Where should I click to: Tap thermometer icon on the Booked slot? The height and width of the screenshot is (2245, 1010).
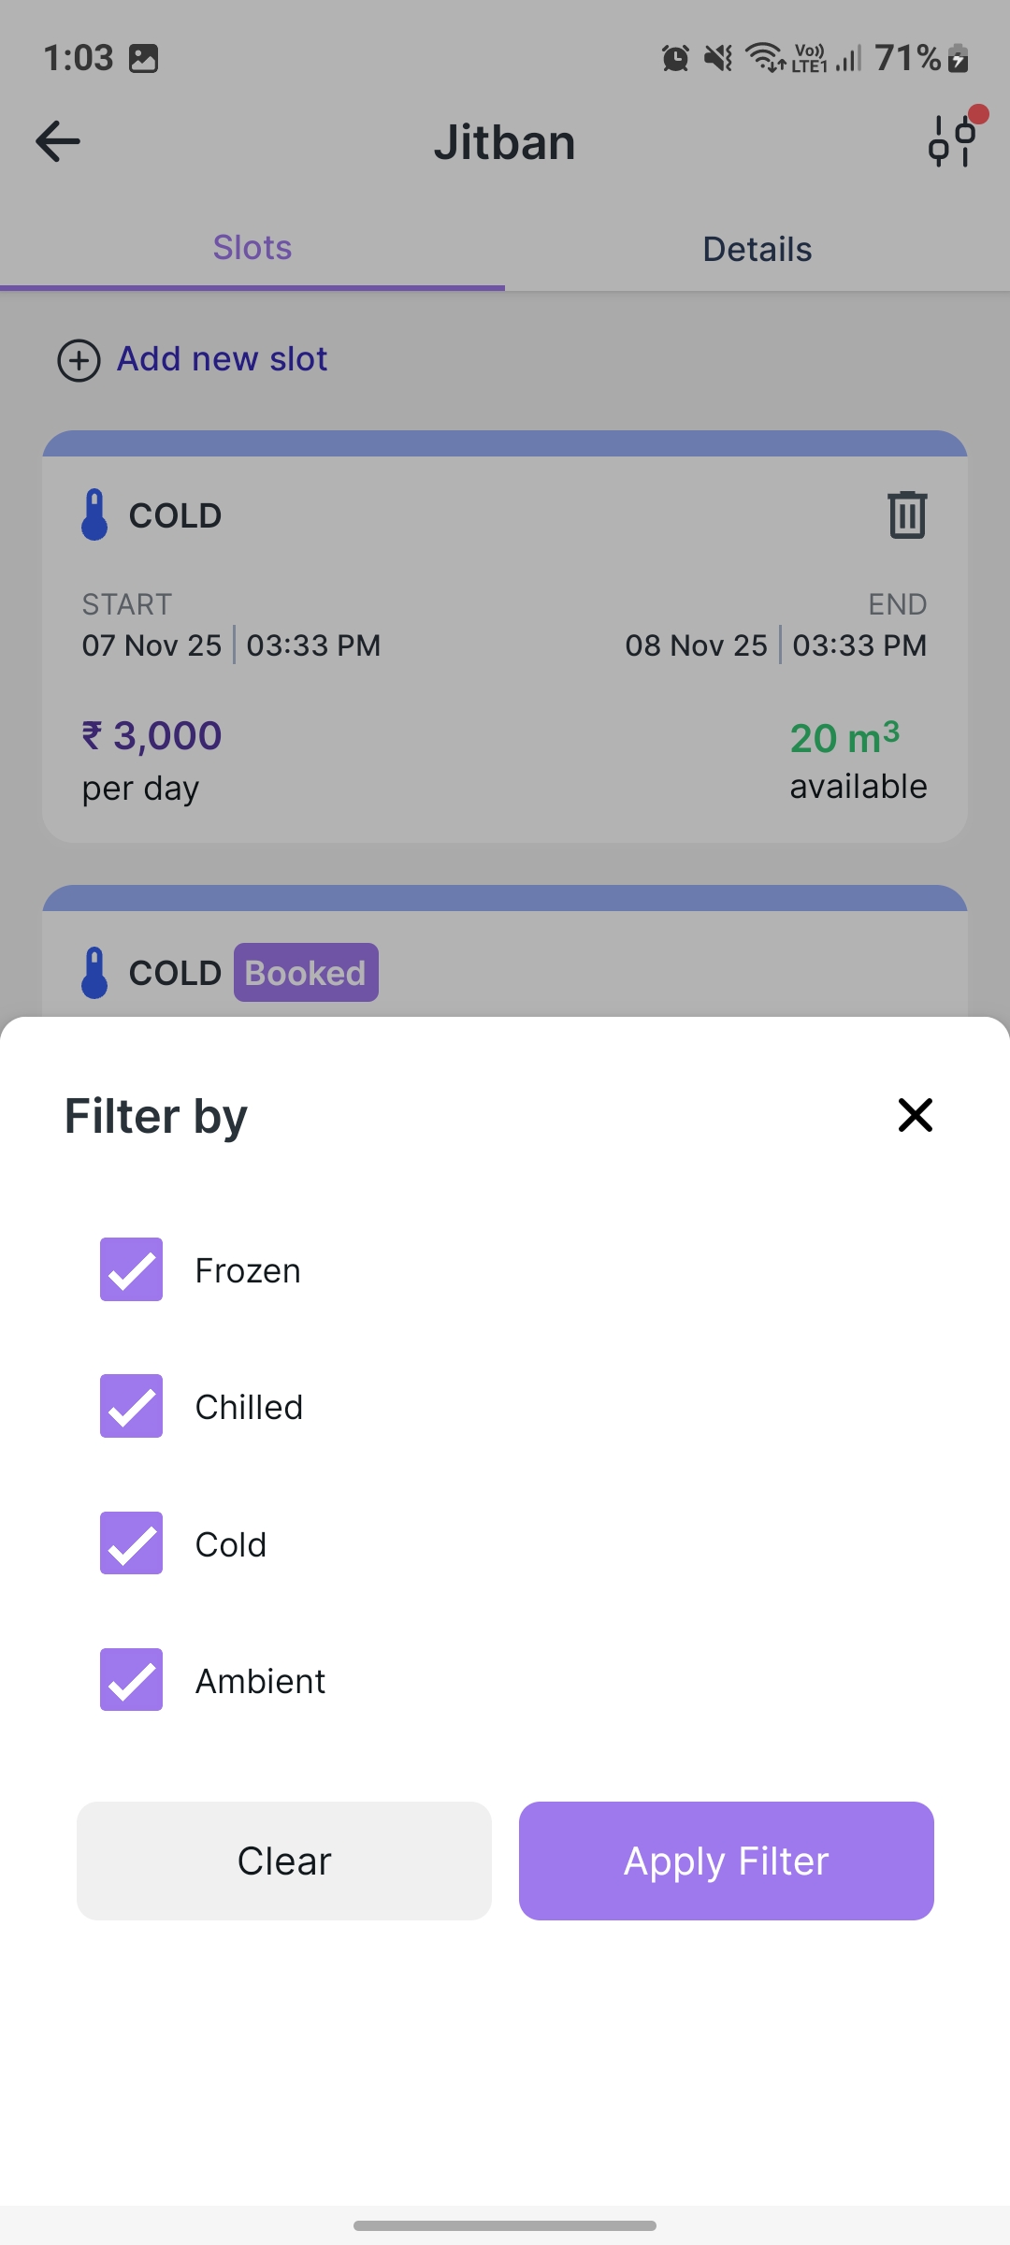pos(94,973)
